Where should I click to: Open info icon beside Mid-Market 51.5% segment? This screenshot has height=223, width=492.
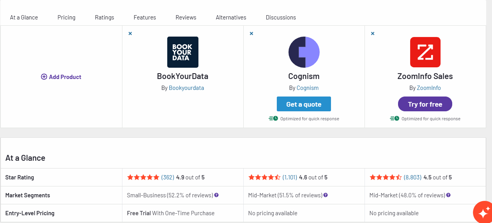coord(326,195)
